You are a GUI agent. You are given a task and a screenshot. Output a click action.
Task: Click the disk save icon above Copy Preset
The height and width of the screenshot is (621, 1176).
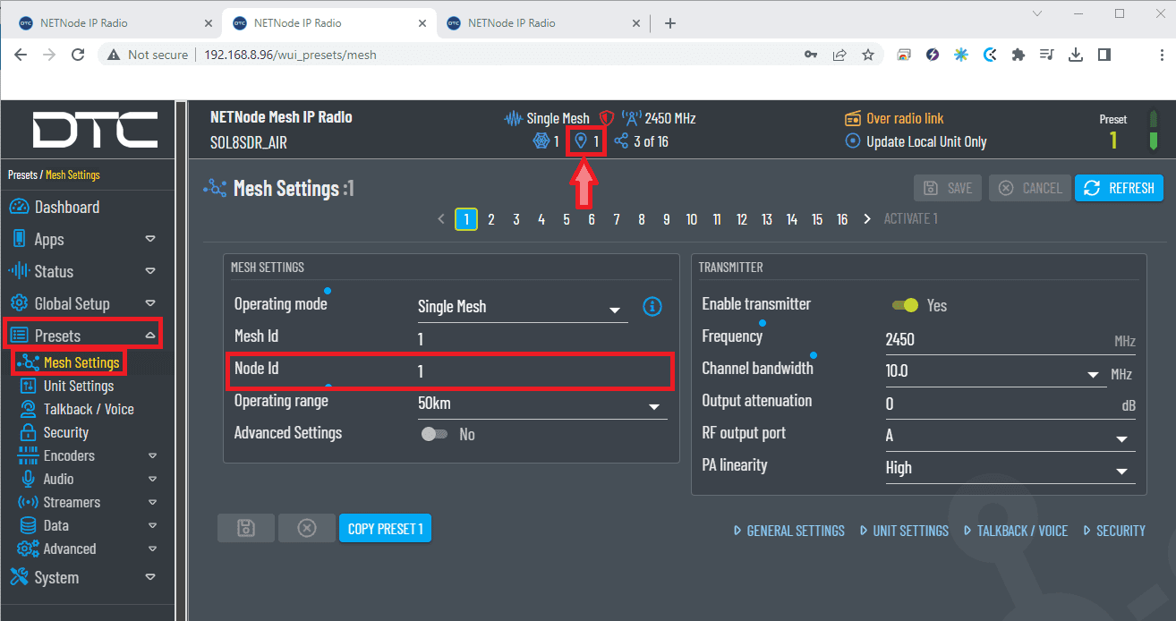[x=246, y=529]
